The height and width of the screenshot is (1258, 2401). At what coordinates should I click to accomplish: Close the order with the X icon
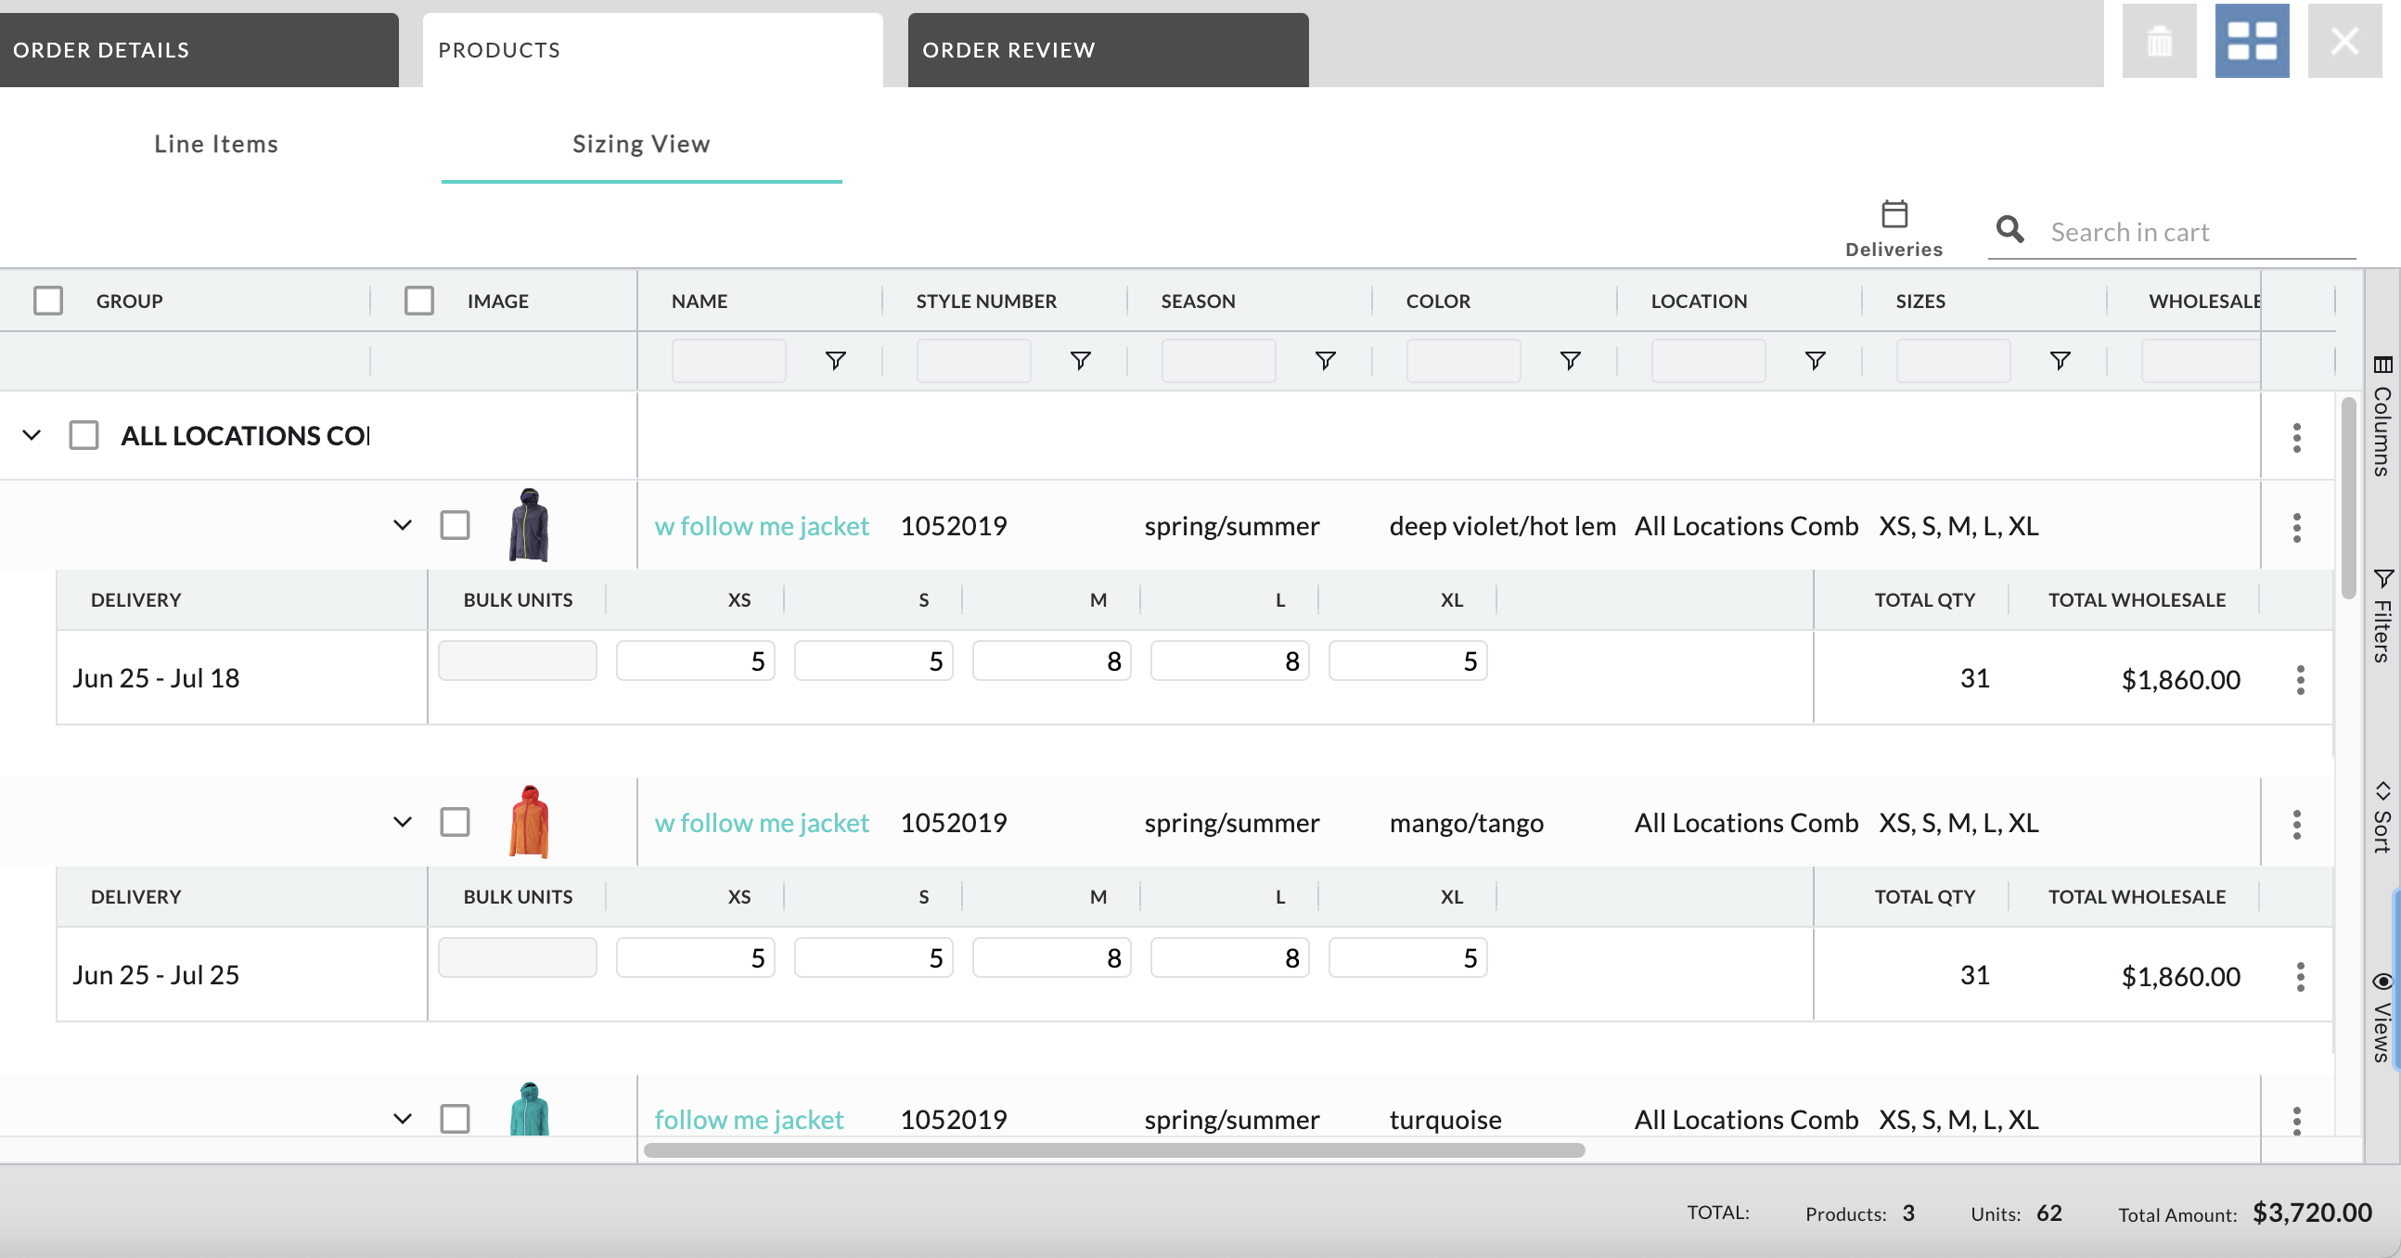[2344, 41]
